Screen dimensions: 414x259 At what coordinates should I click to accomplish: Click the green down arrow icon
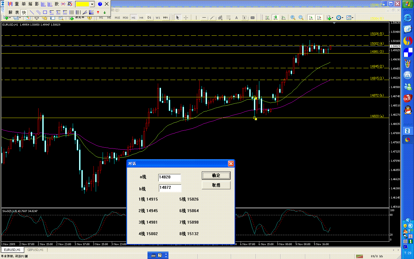[x=105, y=12]
